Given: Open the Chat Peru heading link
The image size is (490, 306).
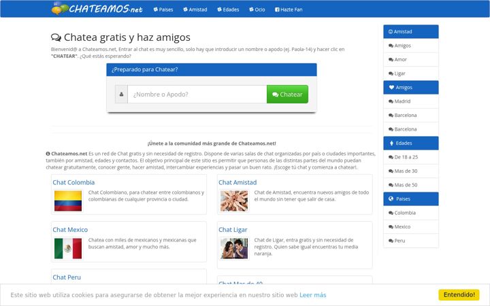Looking at the screenshot, I should pos(67,277).
